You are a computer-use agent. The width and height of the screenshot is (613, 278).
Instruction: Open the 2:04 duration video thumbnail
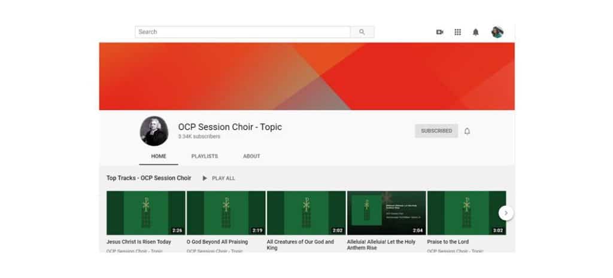pos(386,213)
